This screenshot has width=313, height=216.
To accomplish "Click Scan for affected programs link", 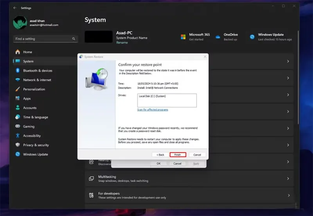I will tap(153, 110).
